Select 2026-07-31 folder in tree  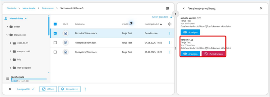23,43
